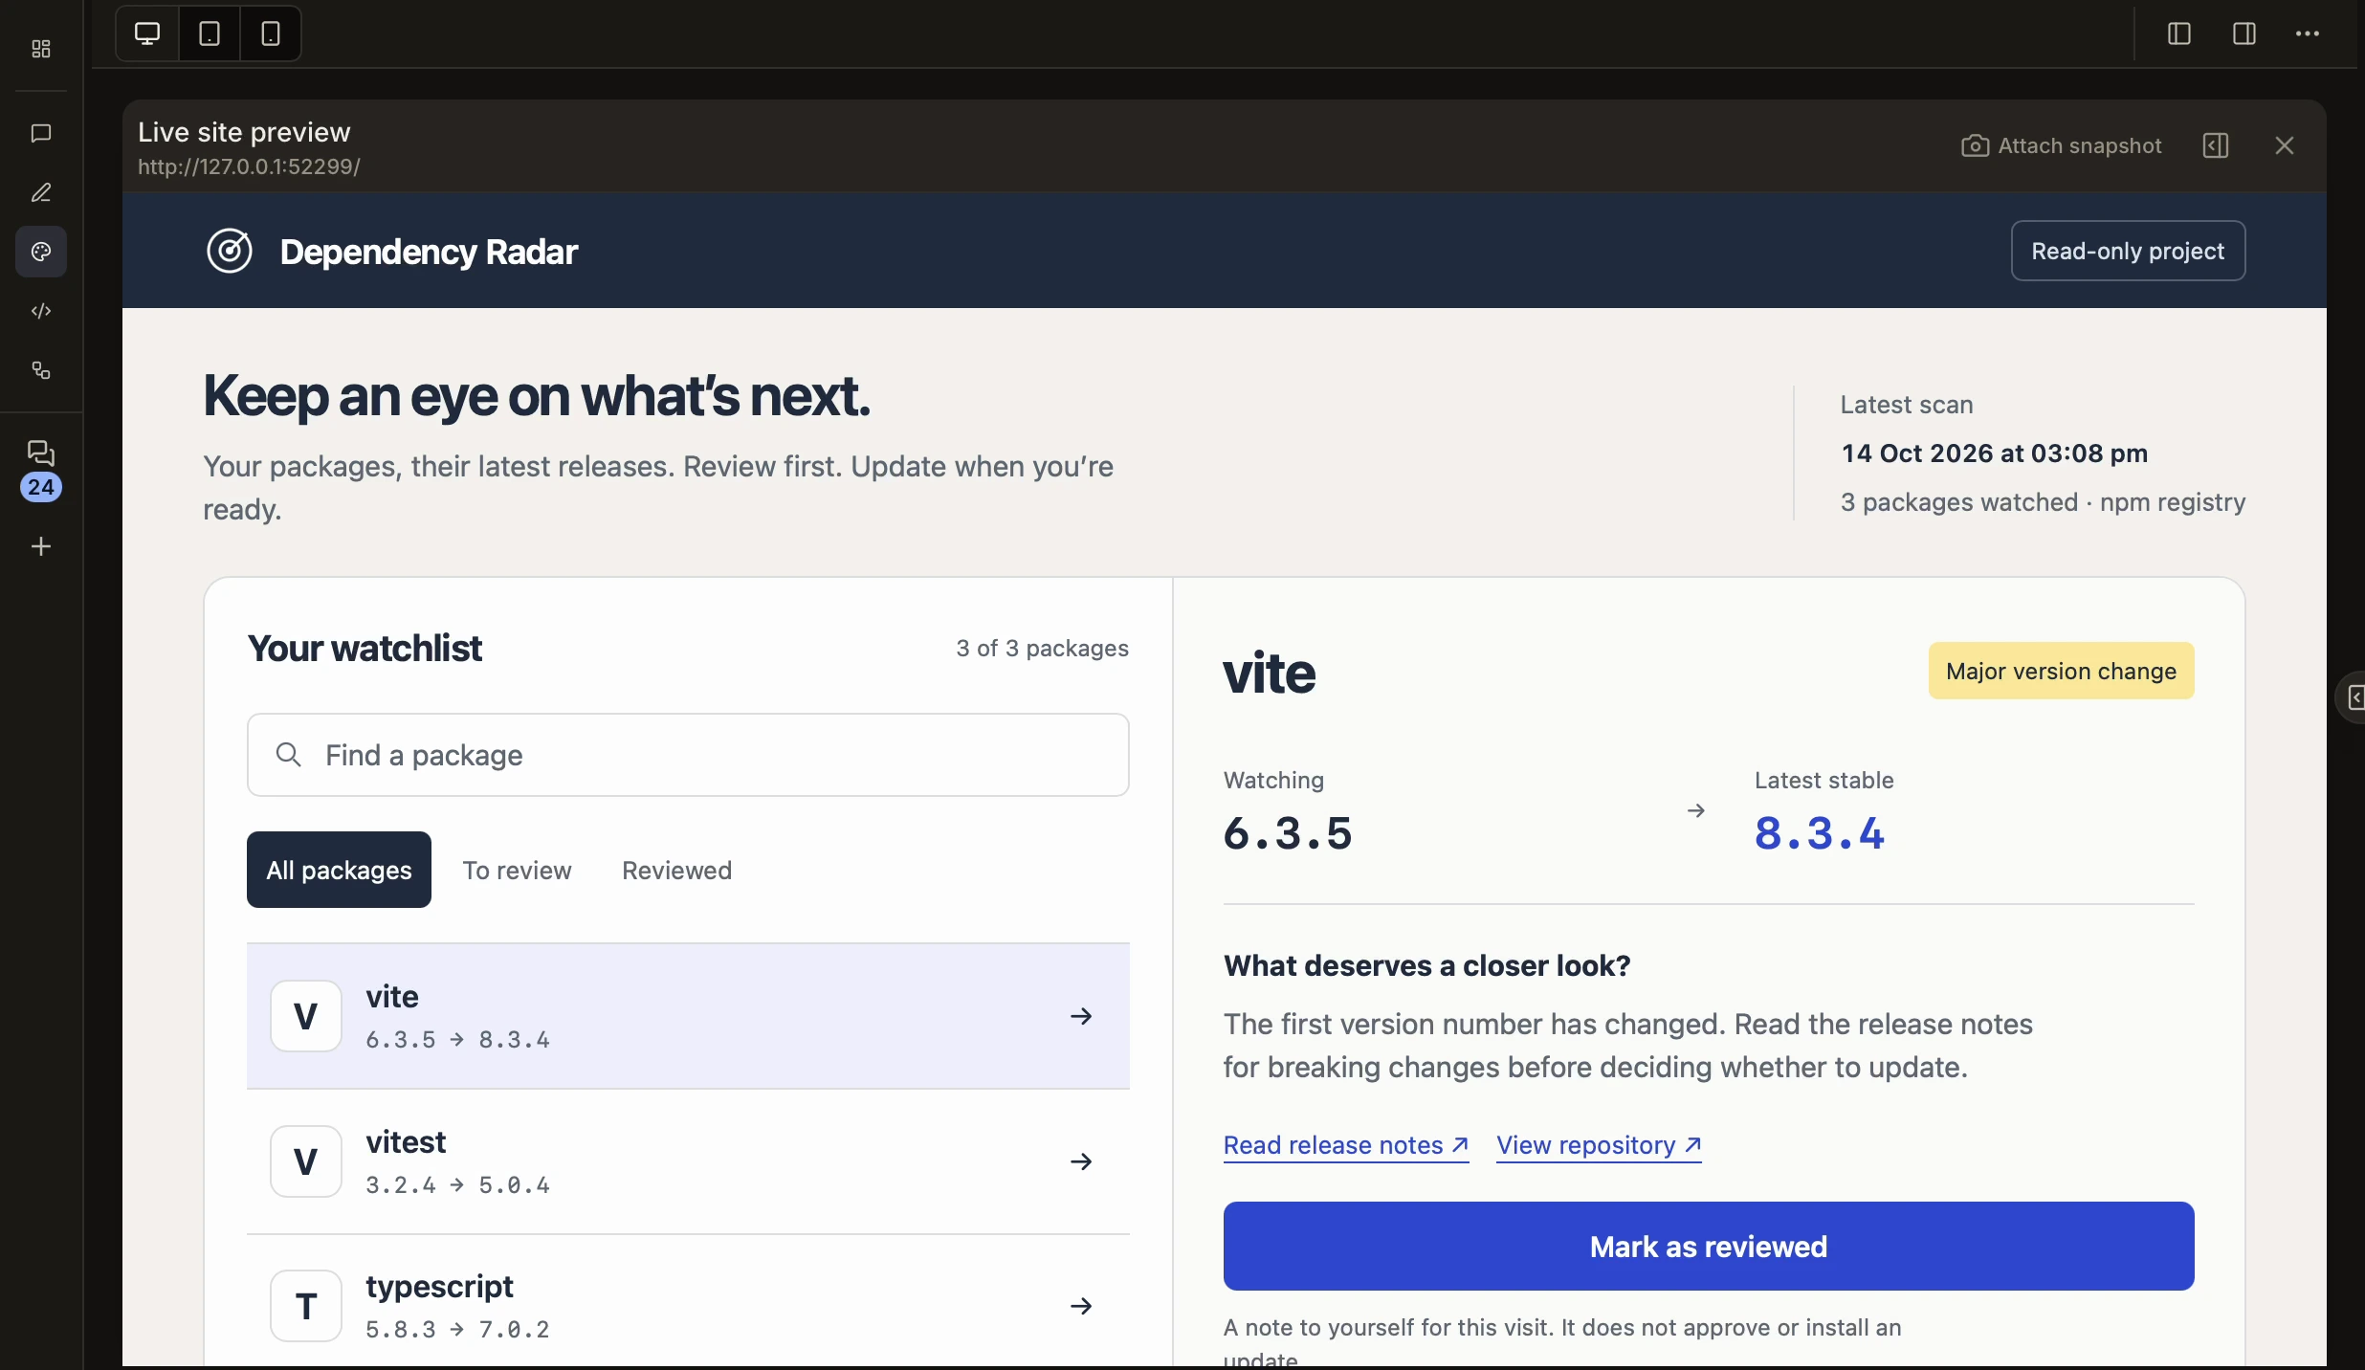Image resolution: width=2365 pixels, height=1370 pixels.
Task: Click the V avatar tile for vitest
Action: tap(306, 1161)
